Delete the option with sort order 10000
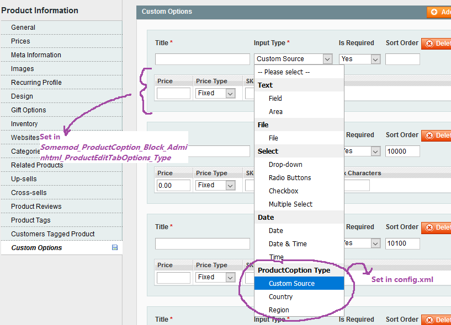The height and width of the screenshot is (325, 451). [437, 136]
